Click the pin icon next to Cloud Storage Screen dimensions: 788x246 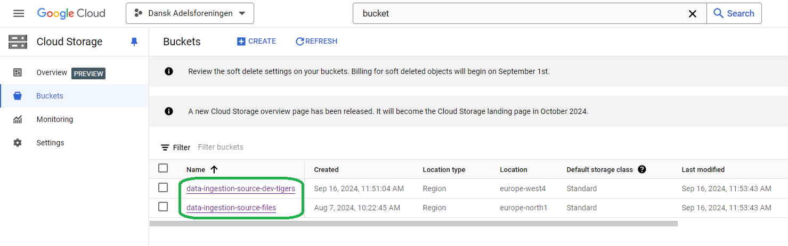[134, 42]
